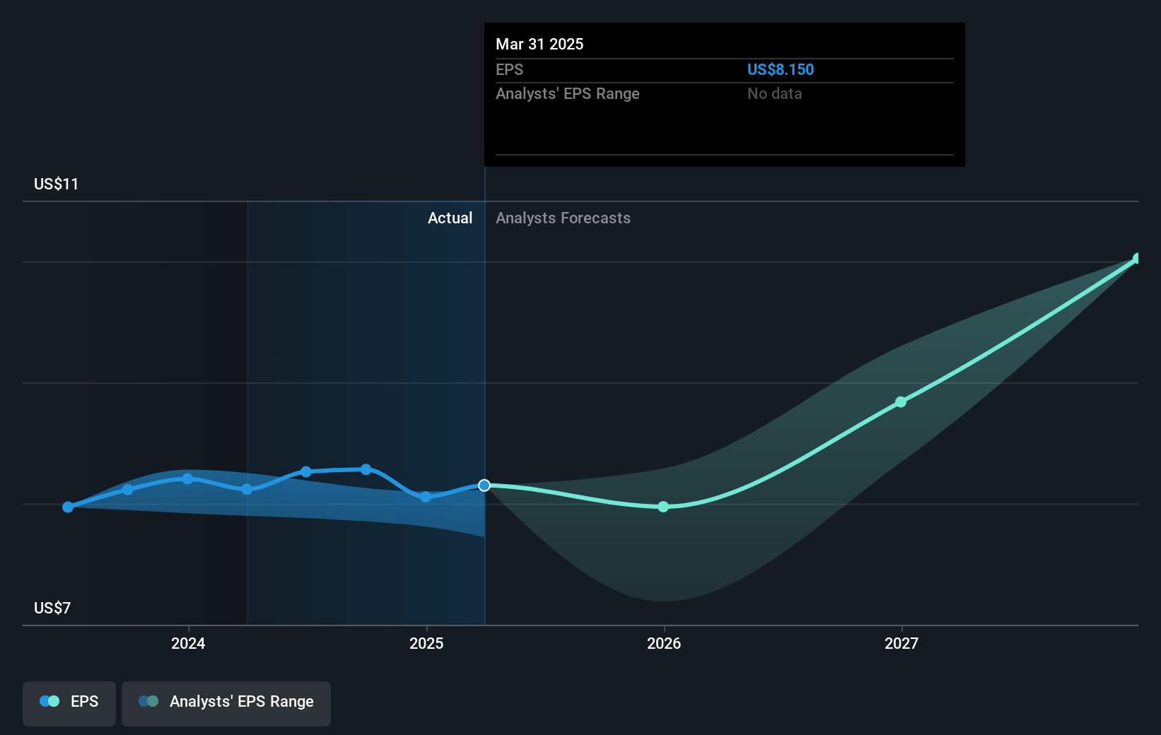Image resolution: width=1161 pixels, height=735 pixels.
Task: Toggle the Analysts' EPS Range legend
Action: click(x=226, y=703)
